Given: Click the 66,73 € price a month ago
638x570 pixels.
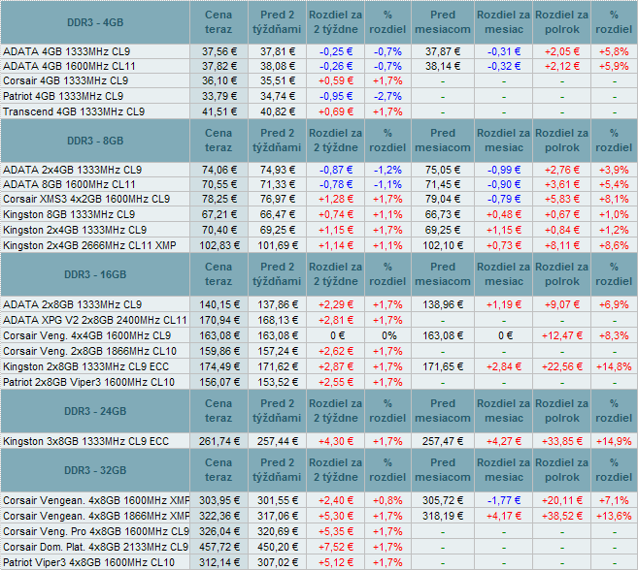Looking at the screenshot, I should (x=443, y=214).
